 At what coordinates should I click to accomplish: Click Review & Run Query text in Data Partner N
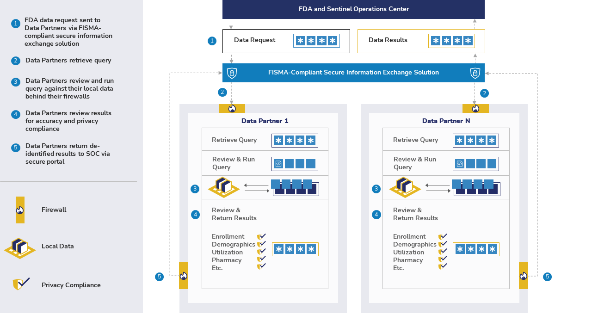coord(415,163)
